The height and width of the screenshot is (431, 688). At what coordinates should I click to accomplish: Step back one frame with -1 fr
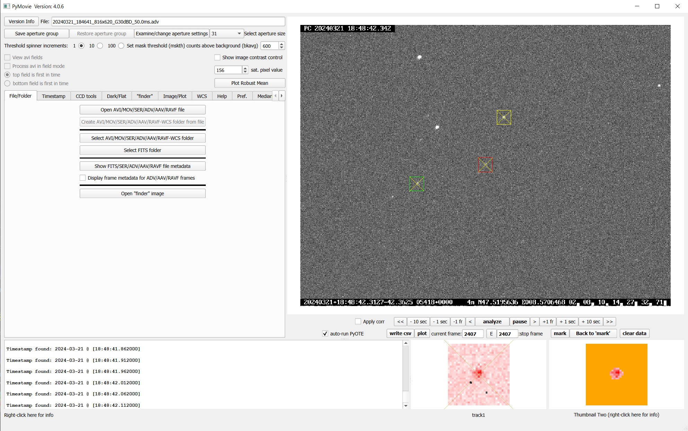[x=458, y=322]
